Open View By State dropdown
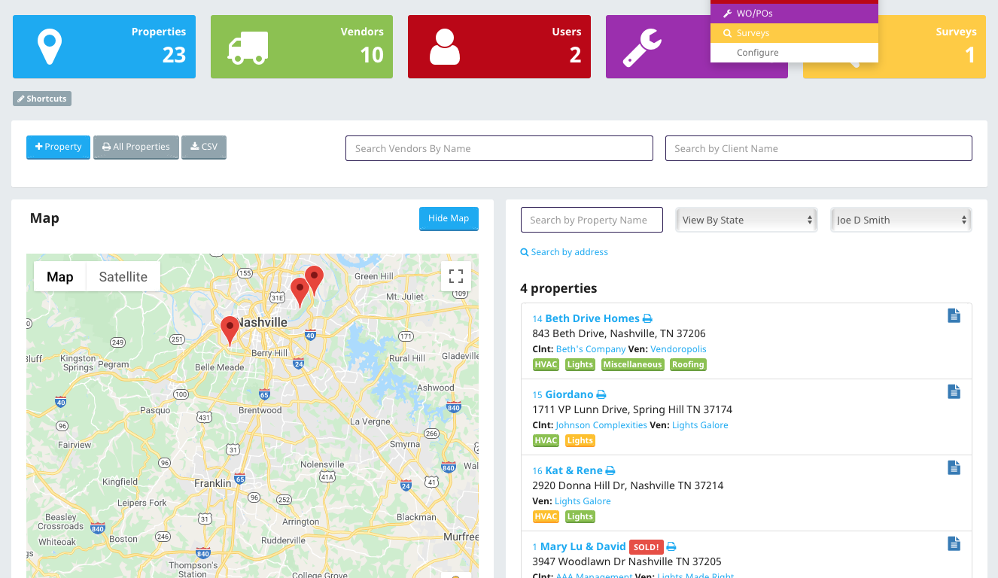Screen dimensions: 998x578 pyautogui.click(x=747, y=220)
